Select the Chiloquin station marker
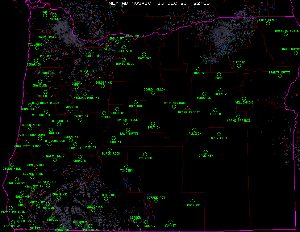300x232 pixels. [x=106, y=199]
